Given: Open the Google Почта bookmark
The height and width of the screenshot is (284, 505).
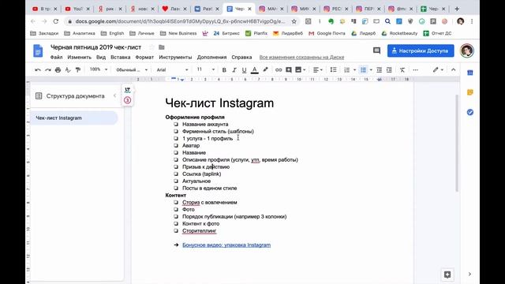Looking at the screenshot, I should pos(327,33).
